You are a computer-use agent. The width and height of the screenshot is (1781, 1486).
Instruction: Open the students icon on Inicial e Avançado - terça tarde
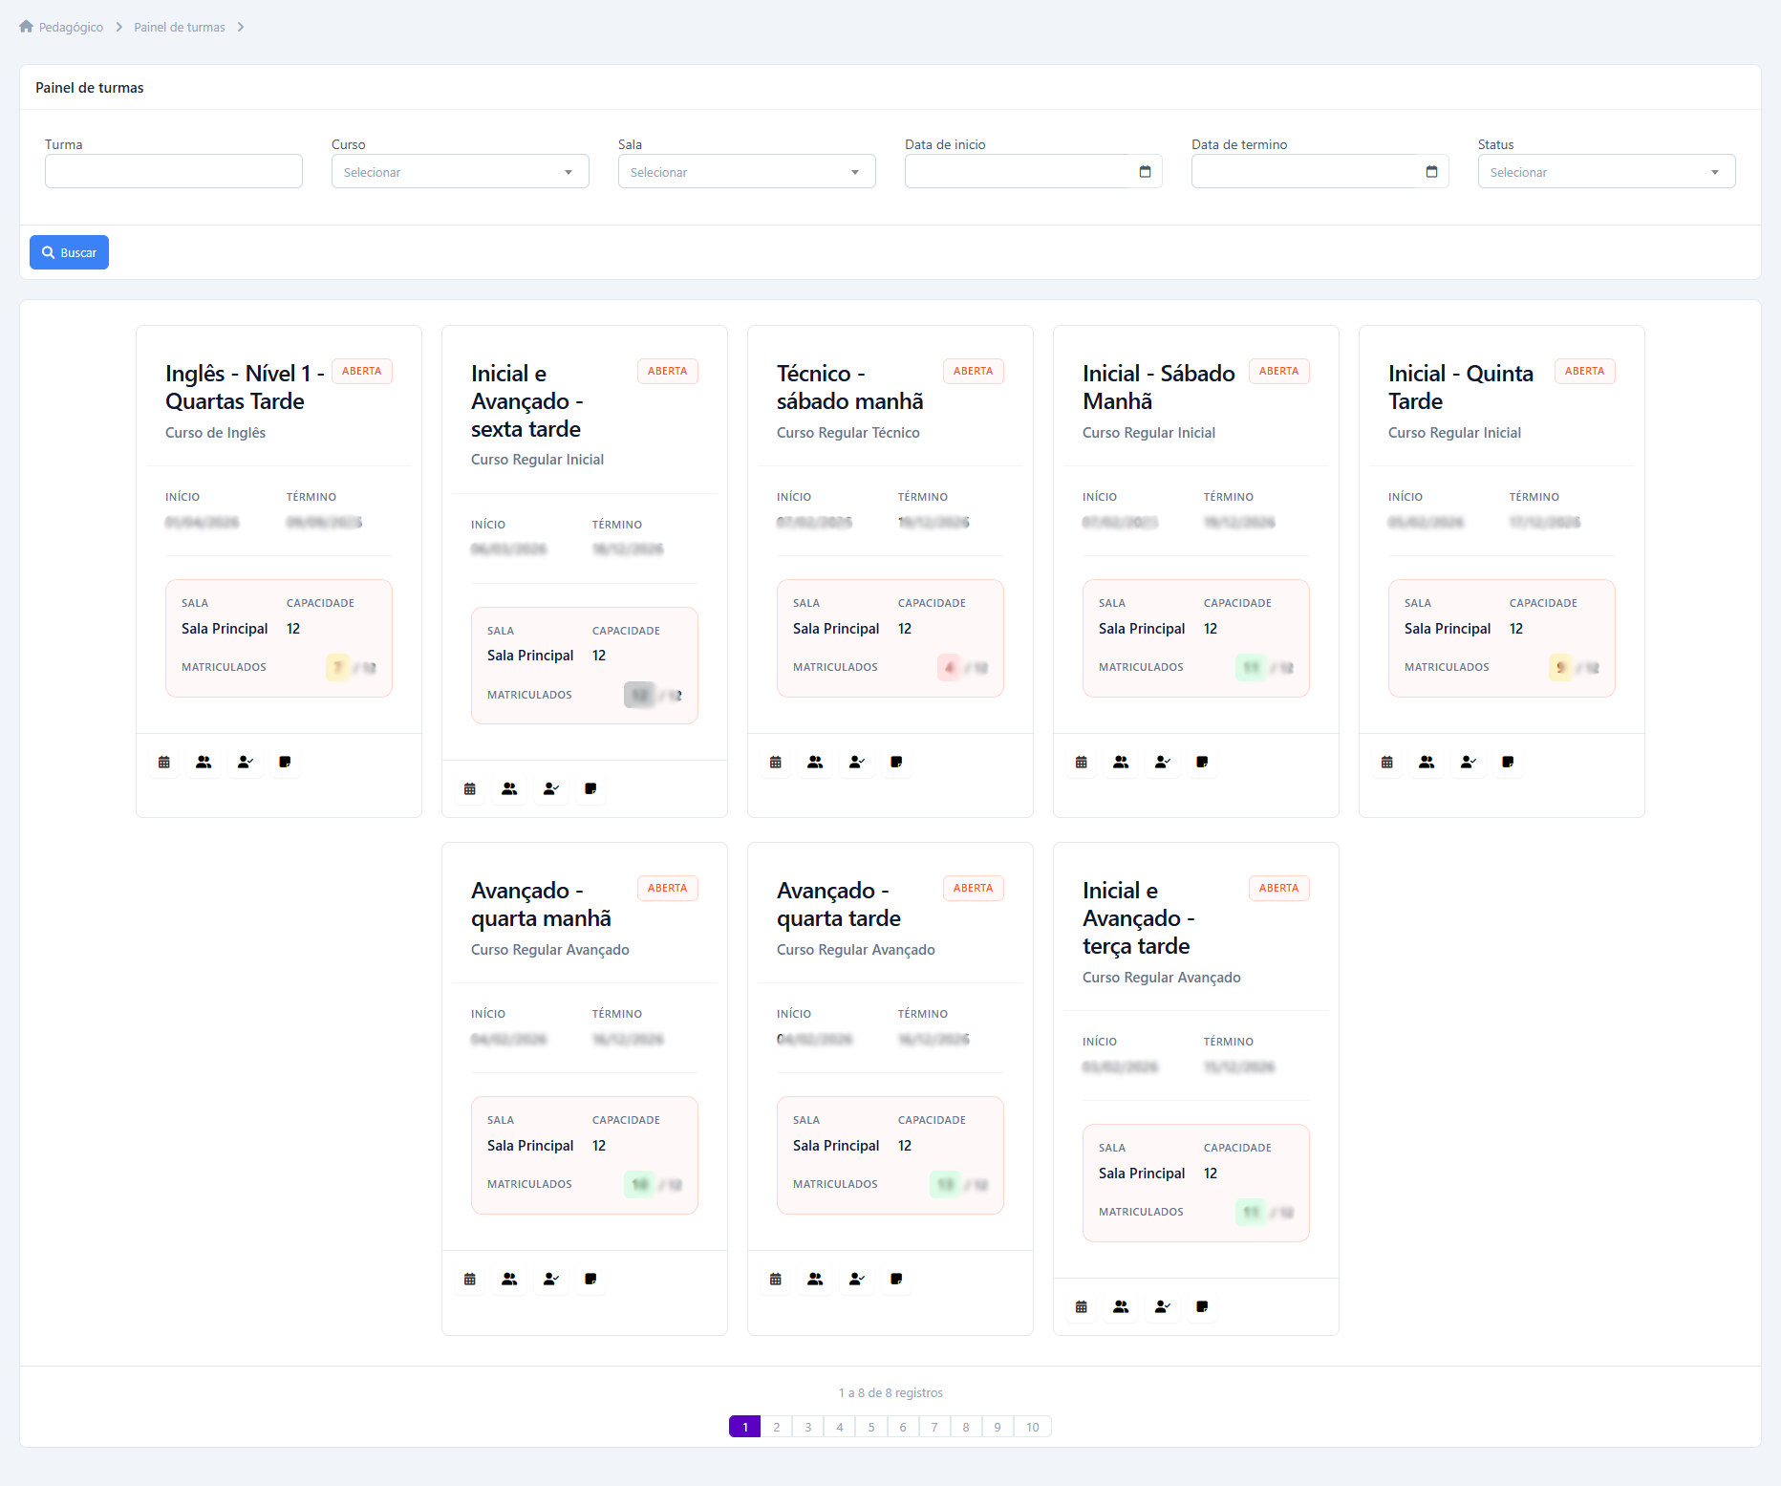1121,1306
